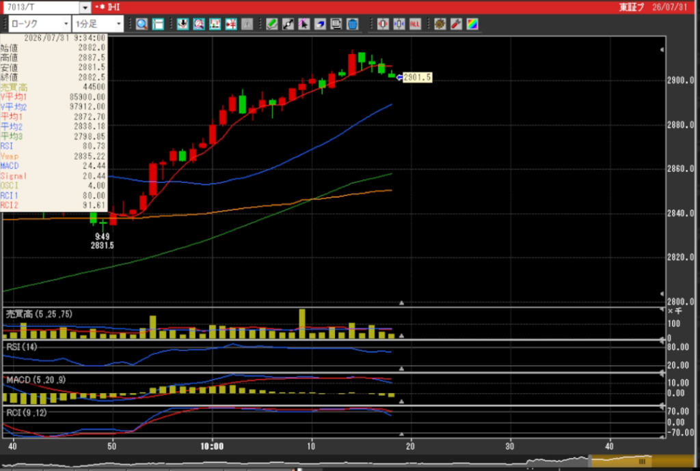700x471 pixels.
Task: Click the triangle at volume panel right edge
Action: coord(662,309)
